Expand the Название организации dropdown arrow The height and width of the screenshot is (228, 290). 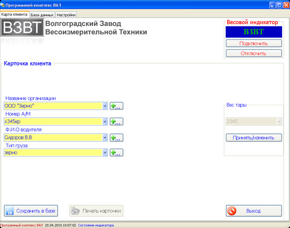(x=105, y=106)
